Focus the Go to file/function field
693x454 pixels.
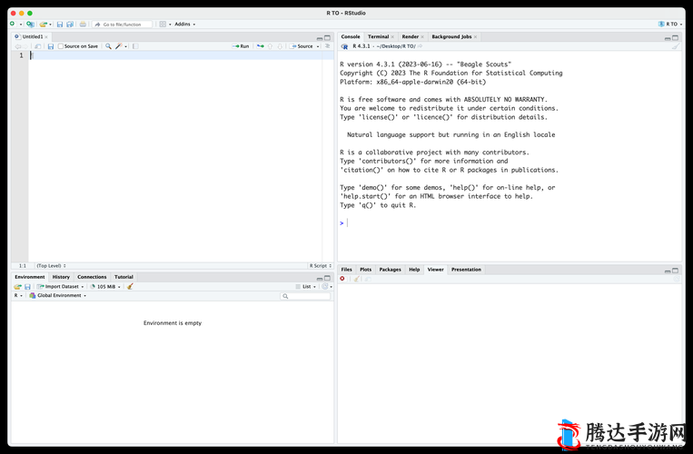point(122,25)
